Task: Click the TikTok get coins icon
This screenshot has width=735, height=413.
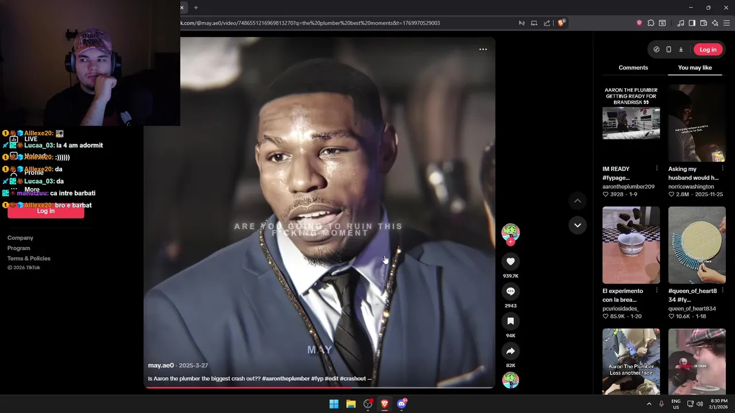Action: 656,49
